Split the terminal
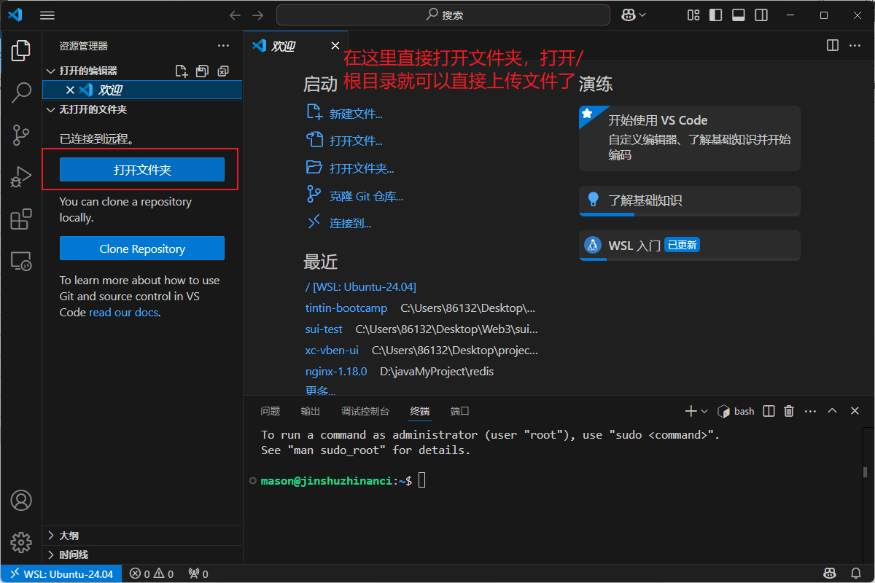 click(x=769, y=411)
